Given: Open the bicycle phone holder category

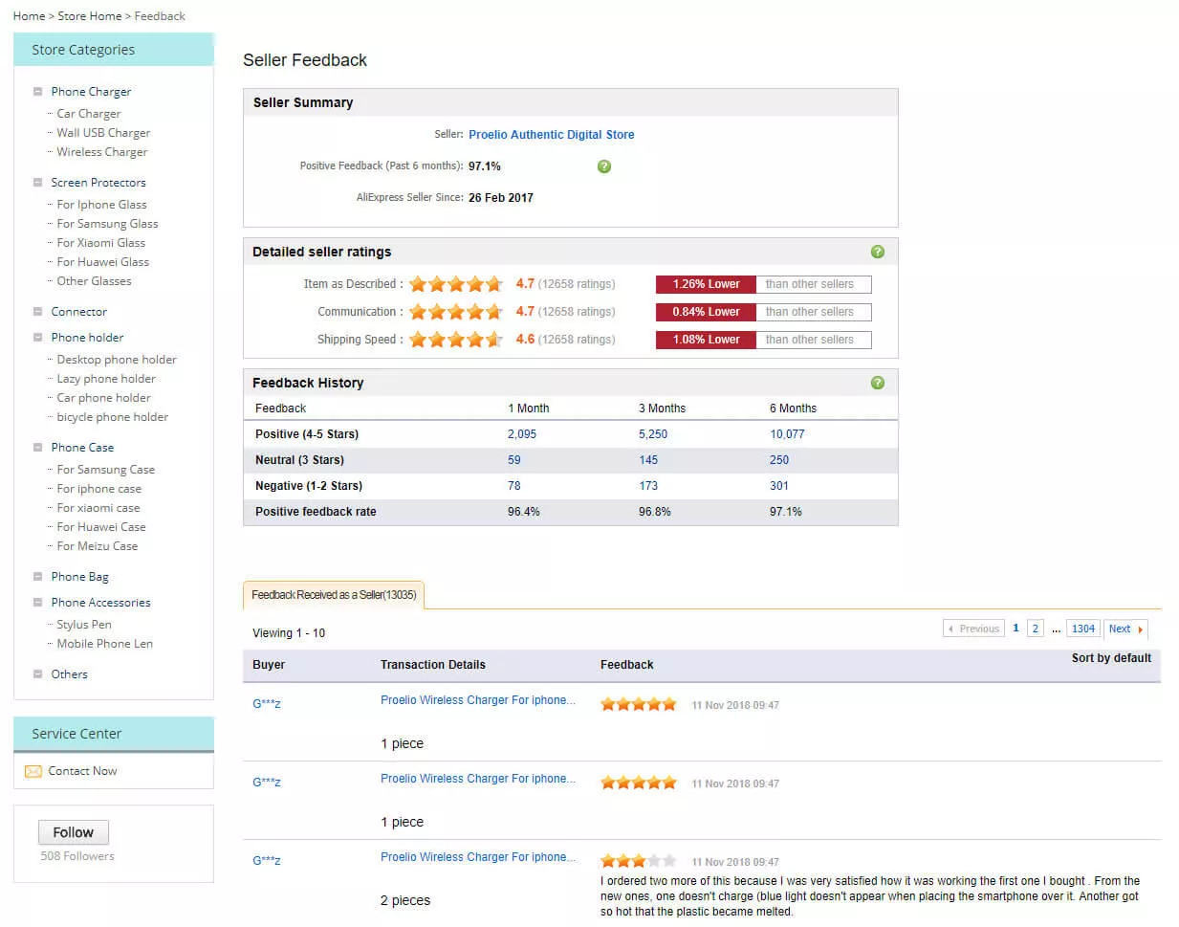Looking at the screenshot, I should (x=112, y=417).
